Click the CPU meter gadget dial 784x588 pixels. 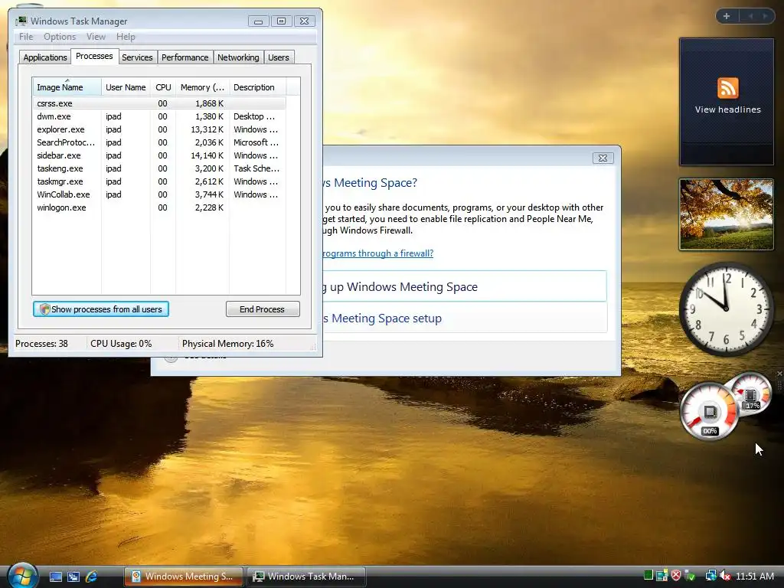point(709,411)
